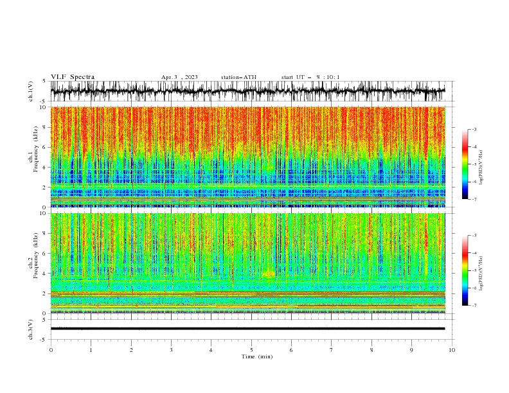Click the time axis tick label '5'

point(251,350)
